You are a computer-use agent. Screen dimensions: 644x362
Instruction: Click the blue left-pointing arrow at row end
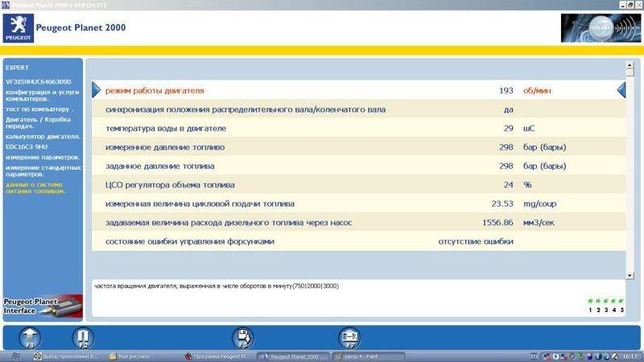click(x=621, y=90)
